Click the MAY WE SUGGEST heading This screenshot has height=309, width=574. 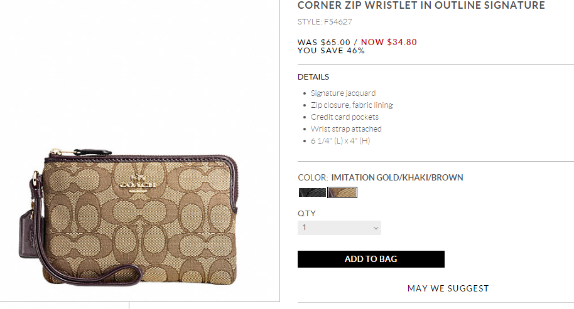448,288
